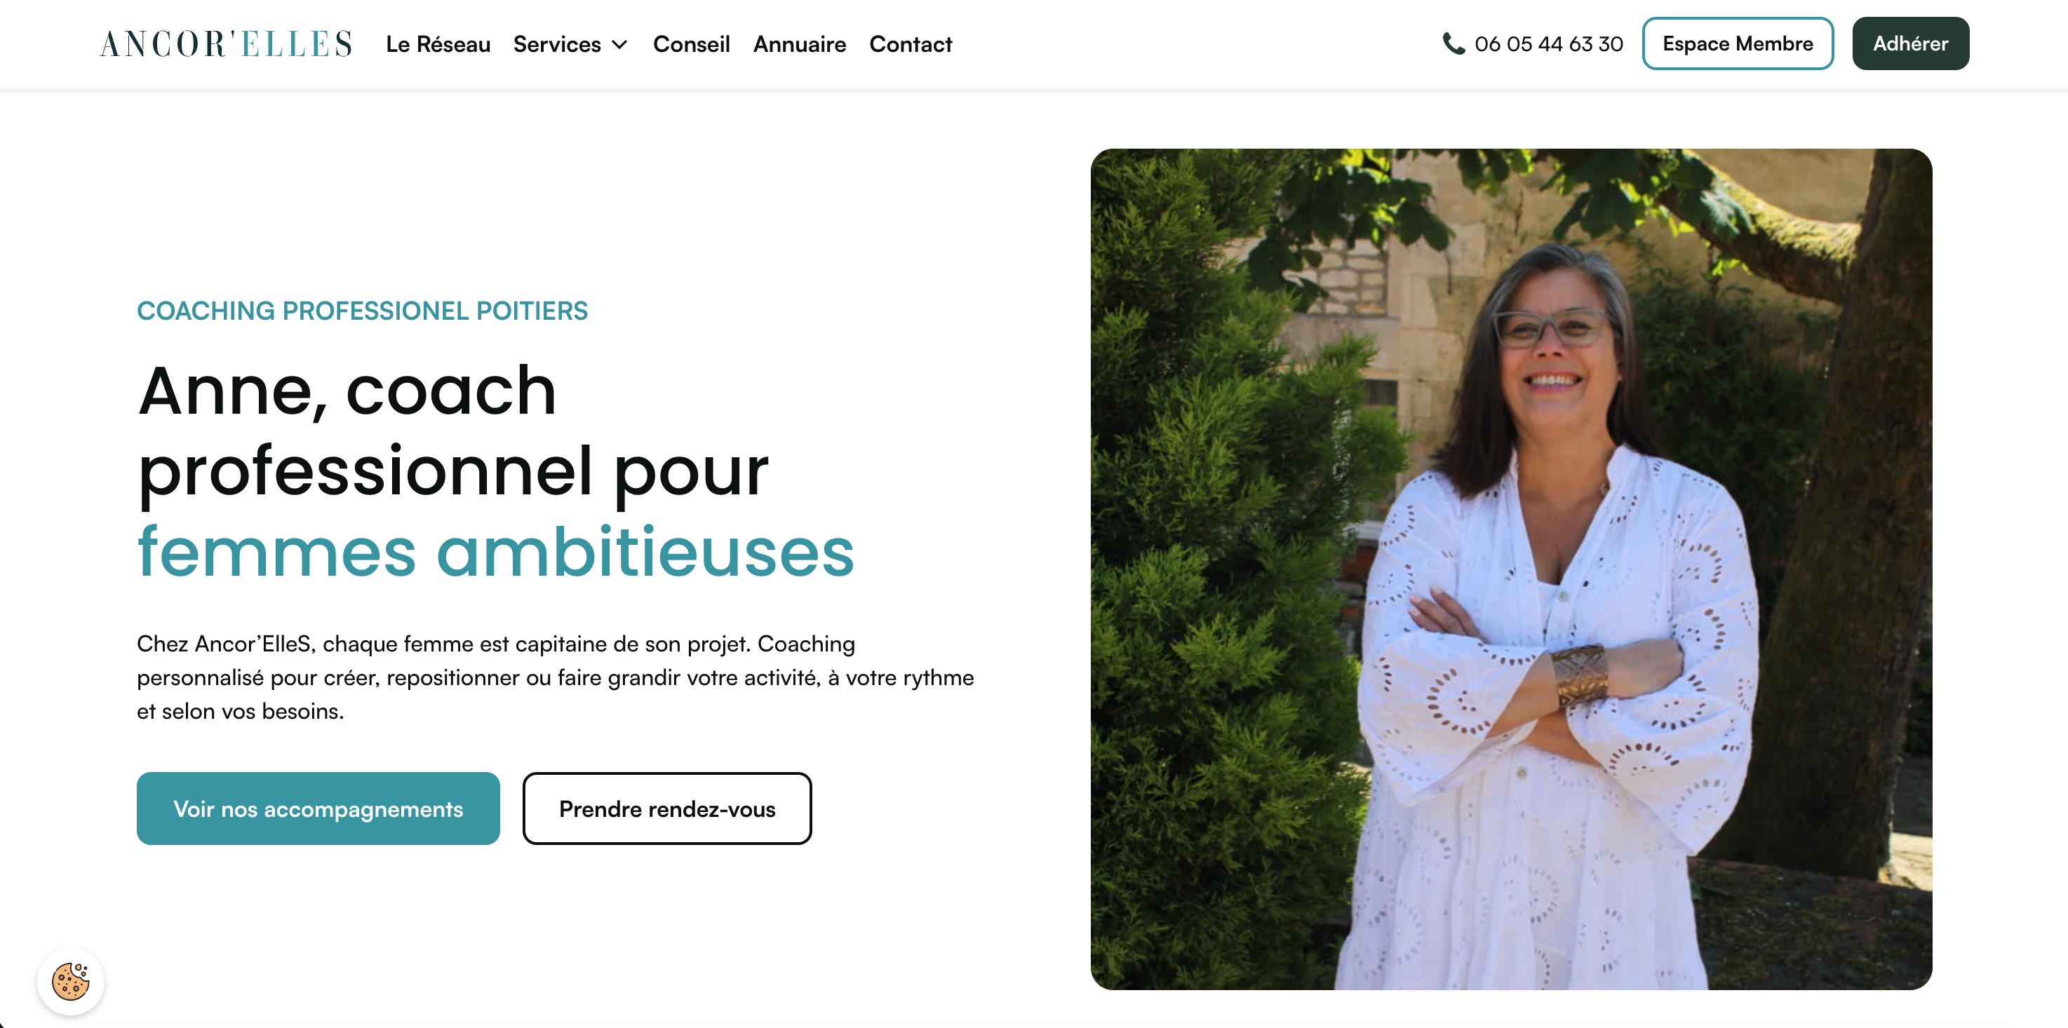This screenshot has width=2068, height=1028.
Task: Go to Le Réseau page
Action: pyautogui.click(x=438, y=44)
